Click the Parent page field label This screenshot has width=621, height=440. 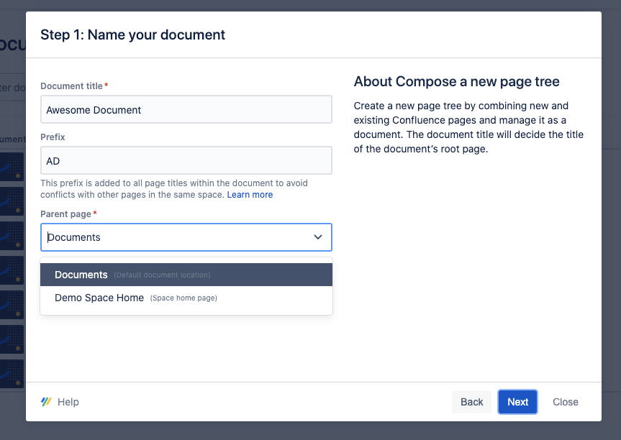[65, 214]
